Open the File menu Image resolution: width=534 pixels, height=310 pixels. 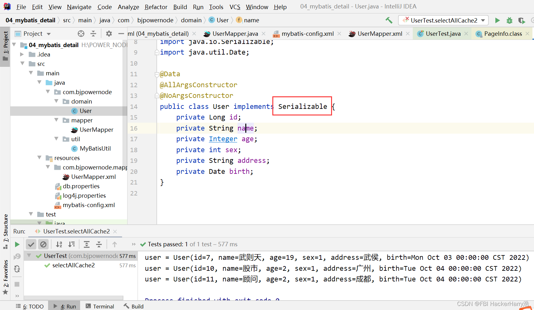[21, 7]
